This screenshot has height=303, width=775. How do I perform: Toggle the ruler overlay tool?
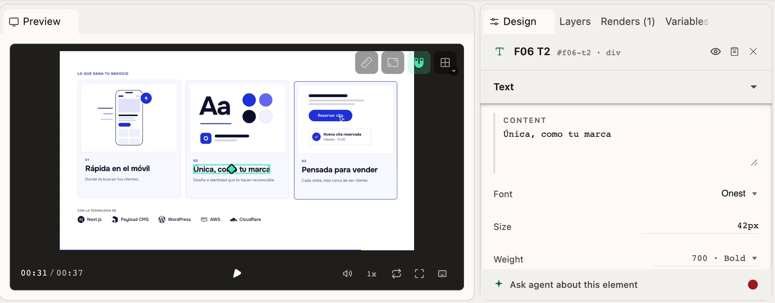366,62
